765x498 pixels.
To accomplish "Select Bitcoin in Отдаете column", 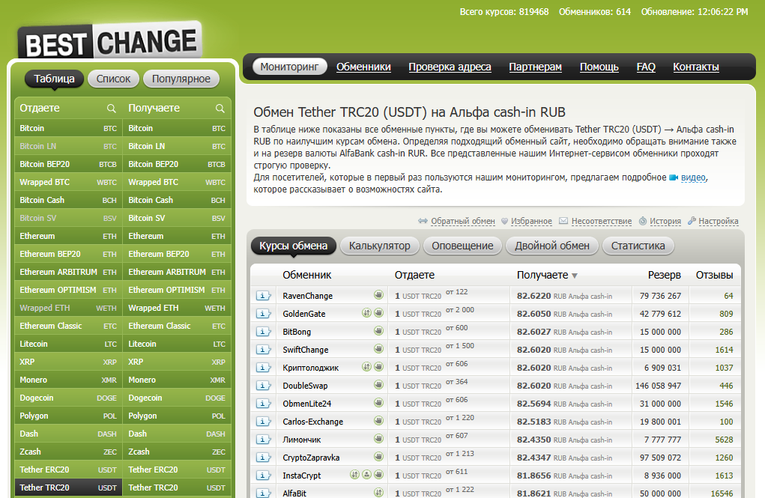I will 68,128.
